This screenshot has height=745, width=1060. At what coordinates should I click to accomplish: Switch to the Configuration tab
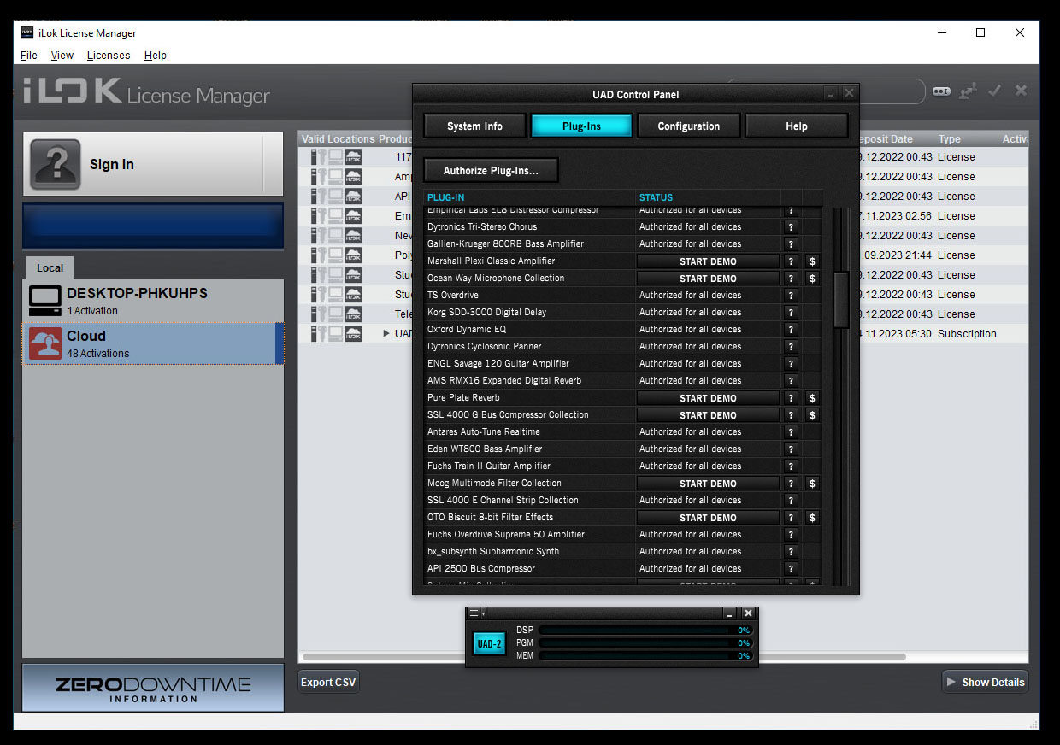tap(689, 126)
